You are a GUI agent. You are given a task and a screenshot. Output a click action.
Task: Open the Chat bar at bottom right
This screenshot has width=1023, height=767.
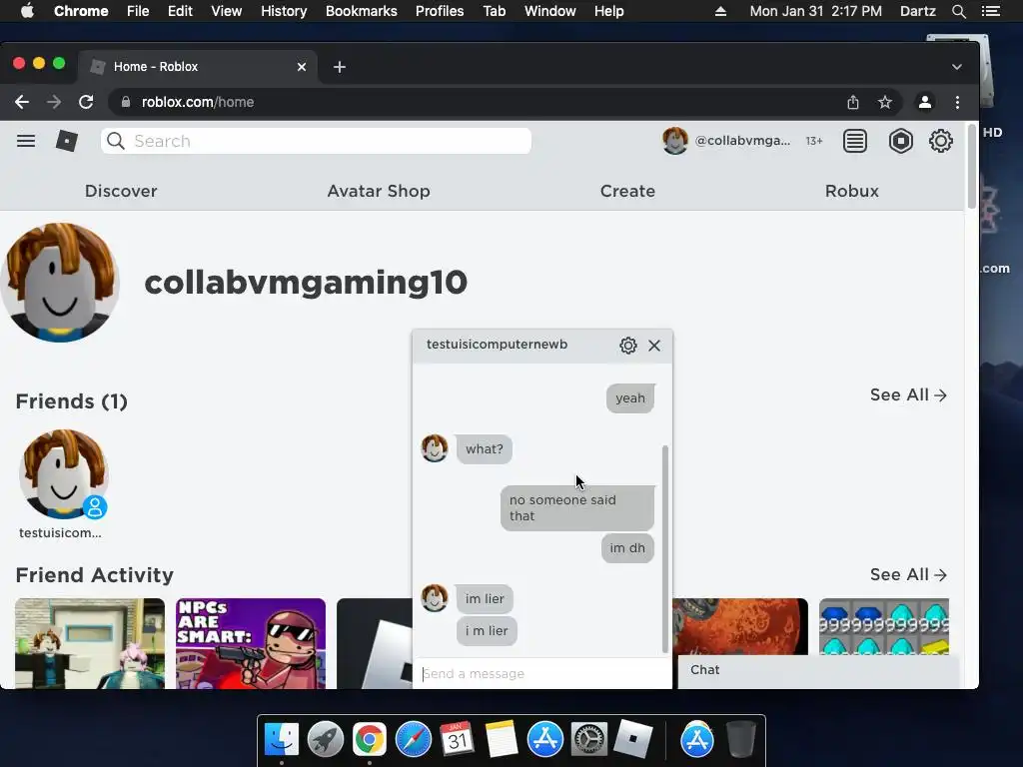[818, 670]
